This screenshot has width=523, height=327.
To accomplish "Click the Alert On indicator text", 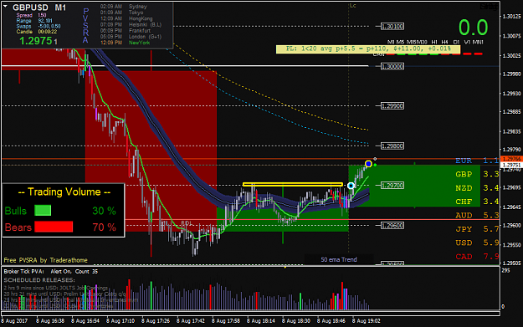I will point(61,271).
